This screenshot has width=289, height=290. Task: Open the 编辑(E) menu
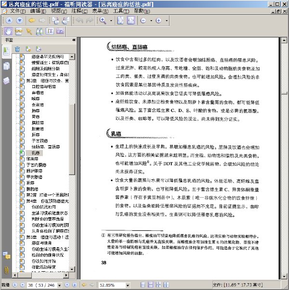38,11
